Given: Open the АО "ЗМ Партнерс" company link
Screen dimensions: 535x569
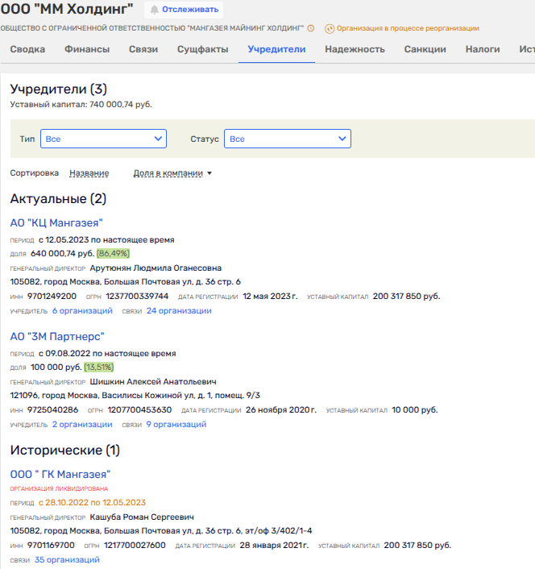Looking at the screenshot, I should (57, 336).
